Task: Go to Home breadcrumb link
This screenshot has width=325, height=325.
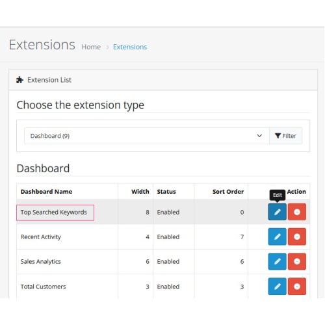Action: tap(91, 47)
